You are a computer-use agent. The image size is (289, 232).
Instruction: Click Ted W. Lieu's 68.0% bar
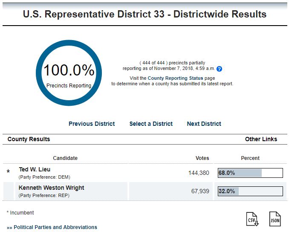(250, 173)
